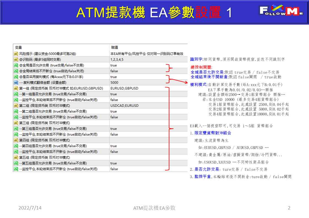Screen dimensions: 309x218
Task: Click the slide title ATM提款機 EA參數設置 1
Action: tap(154, 13)
